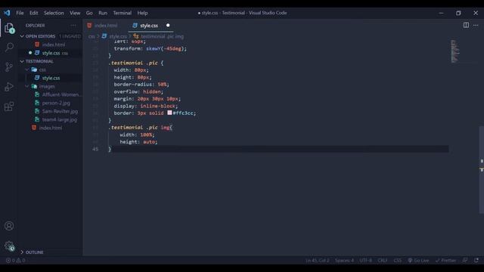Click the Spaces: 4 indentation indicator
Screen dimensions: 484x272
(x=345, y=260)
